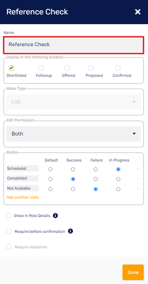Expand the Edit Permission dropdown showing Both

pos(74,134)
